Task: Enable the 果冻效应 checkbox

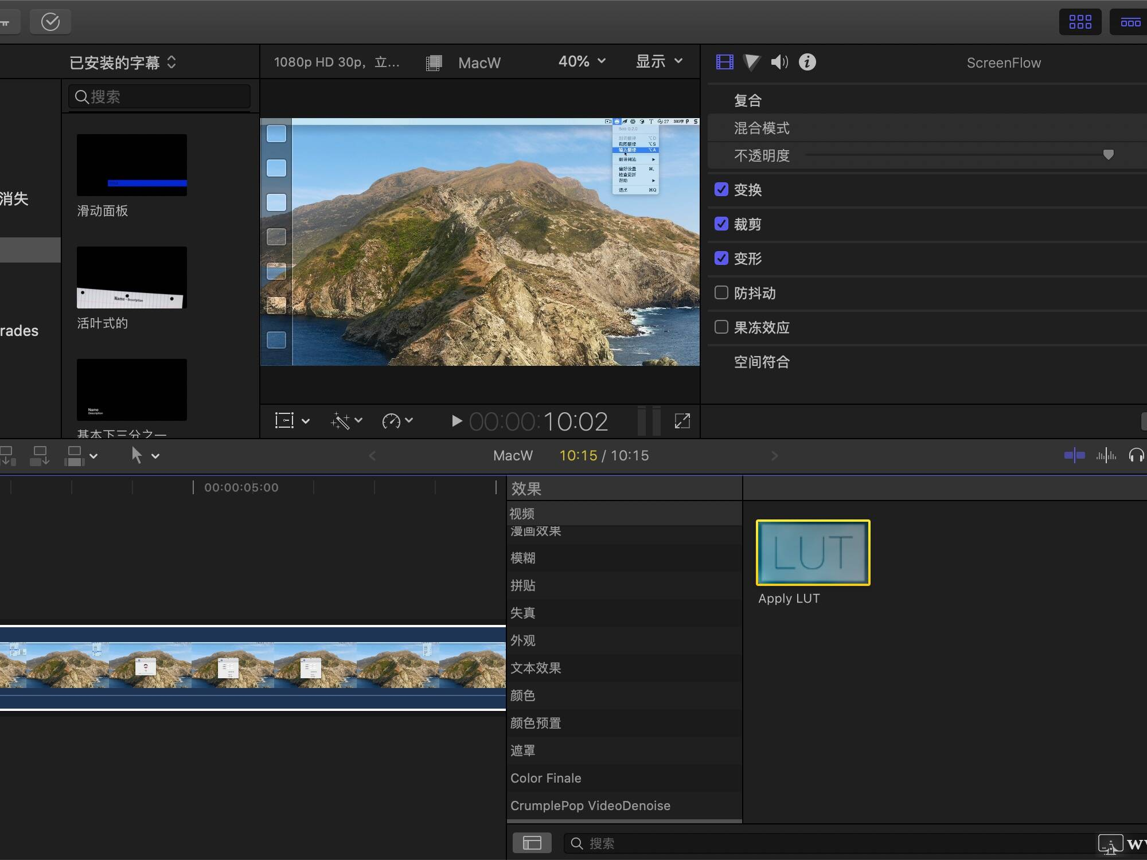Action: 721,327
